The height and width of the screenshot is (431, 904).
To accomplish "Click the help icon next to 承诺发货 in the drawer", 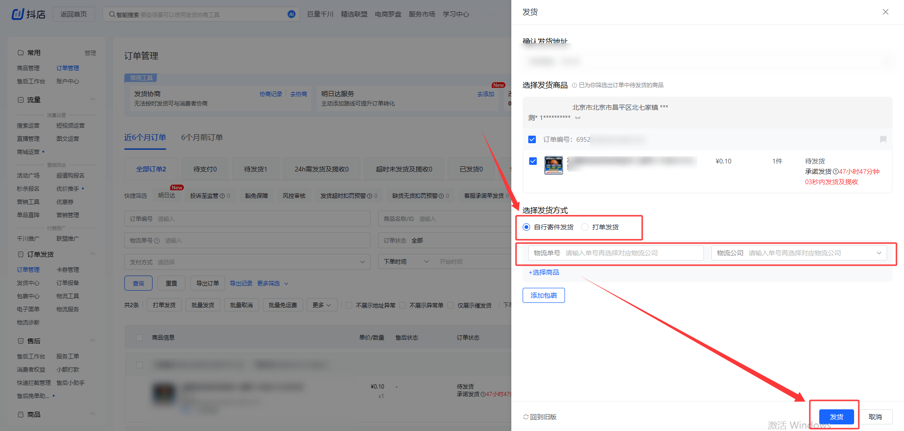I will point(836,171).
